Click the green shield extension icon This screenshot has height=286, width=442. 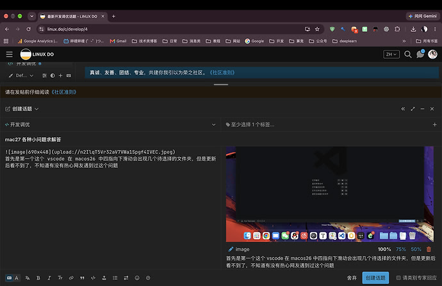click(332, 29)
